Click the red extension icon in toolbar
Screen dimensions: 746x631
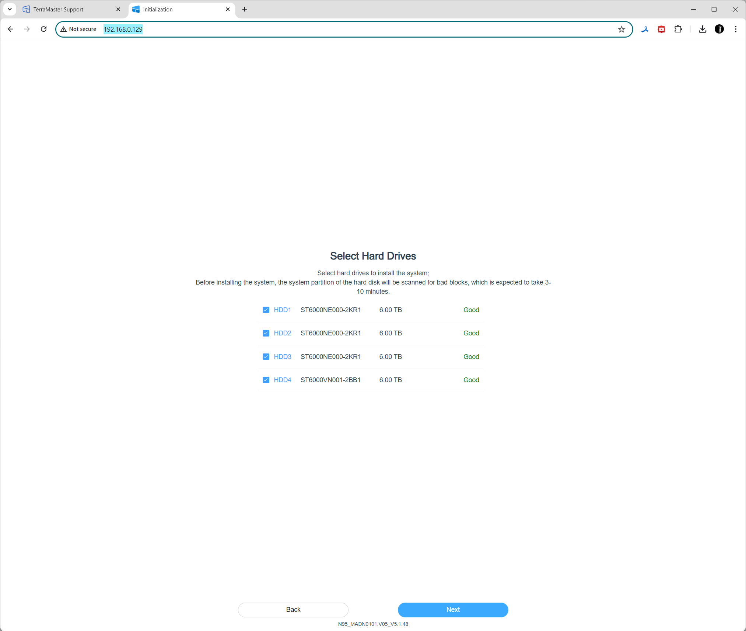[661, 29]
